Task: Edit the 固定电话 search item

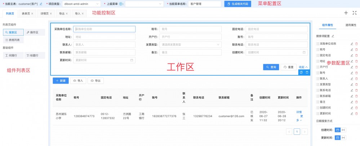Action: [351, 55]
